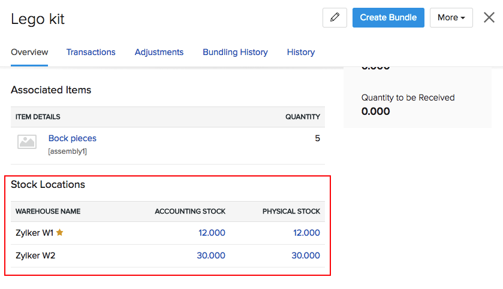Click Zylker W2 accounting stock 30.000
Screen dimensions: 503x289
click(x=211, y=255)
